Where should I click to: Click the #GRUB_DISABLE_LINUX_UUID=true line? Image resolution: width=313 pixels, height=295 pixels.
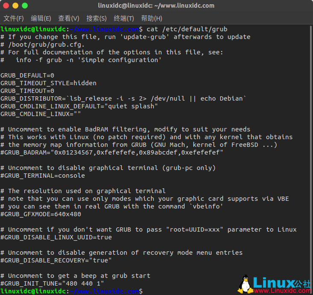pos(56,237)
